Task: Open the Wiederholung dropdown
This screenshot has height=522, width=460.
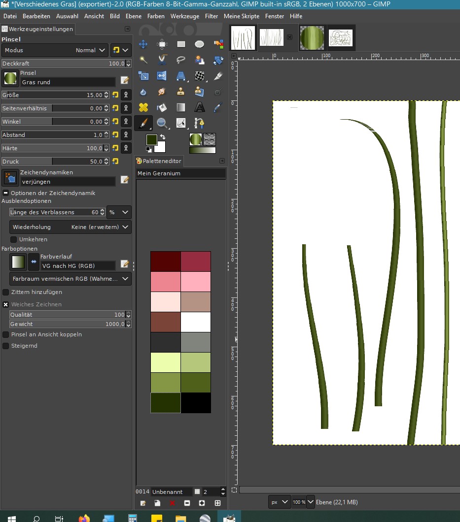Action: [71, 227]
